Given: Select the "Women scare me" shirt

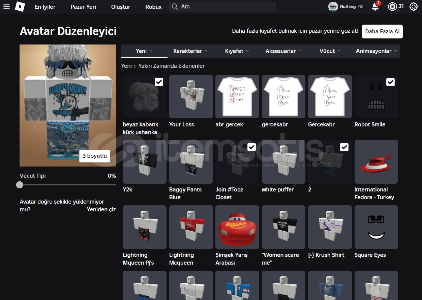Looking at the screenshot, I should pyautogui.click(x=283, y=227).
